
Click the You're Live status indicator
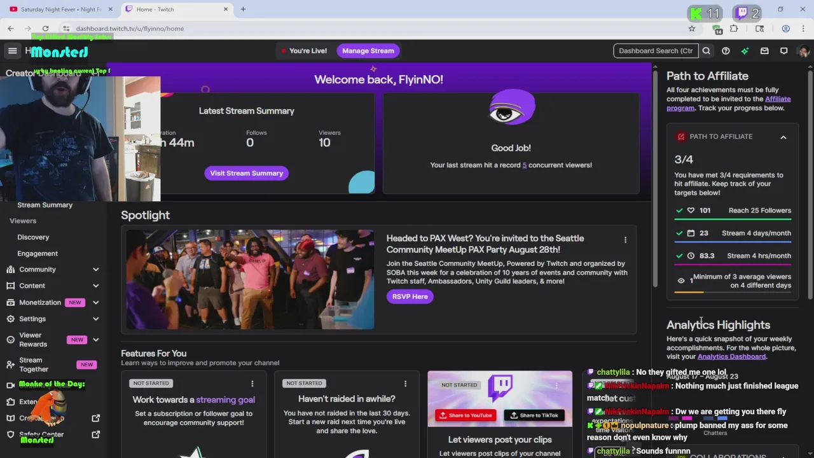[x=304, y=51]
